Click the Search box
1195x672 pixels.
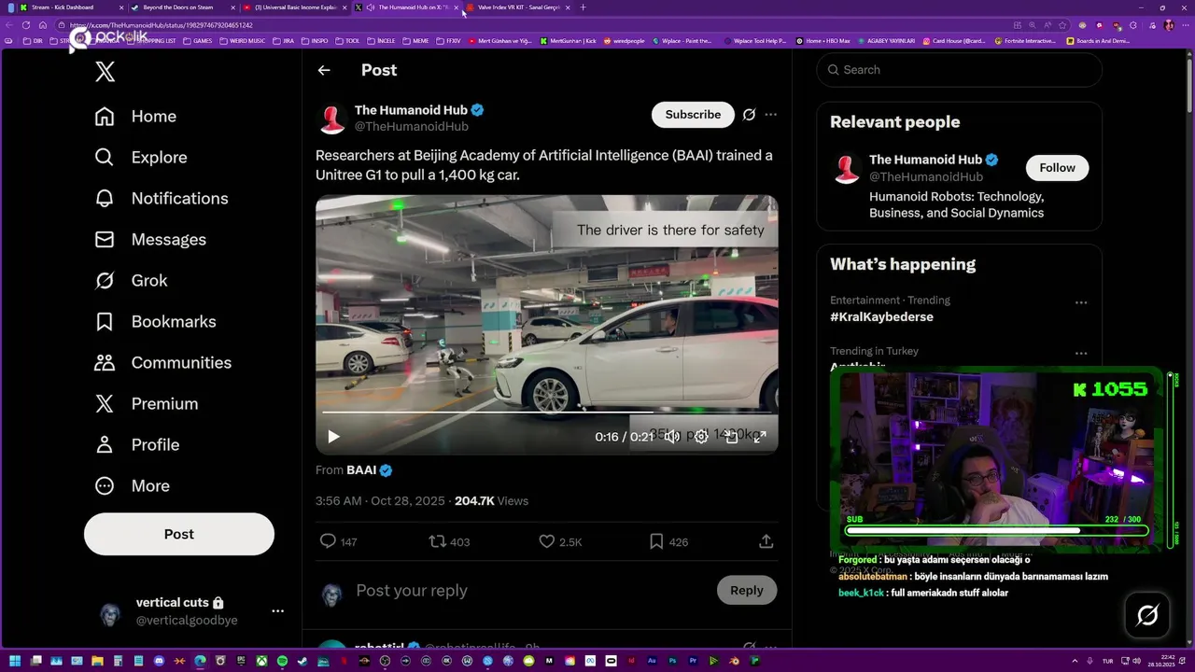click(960, 70)
